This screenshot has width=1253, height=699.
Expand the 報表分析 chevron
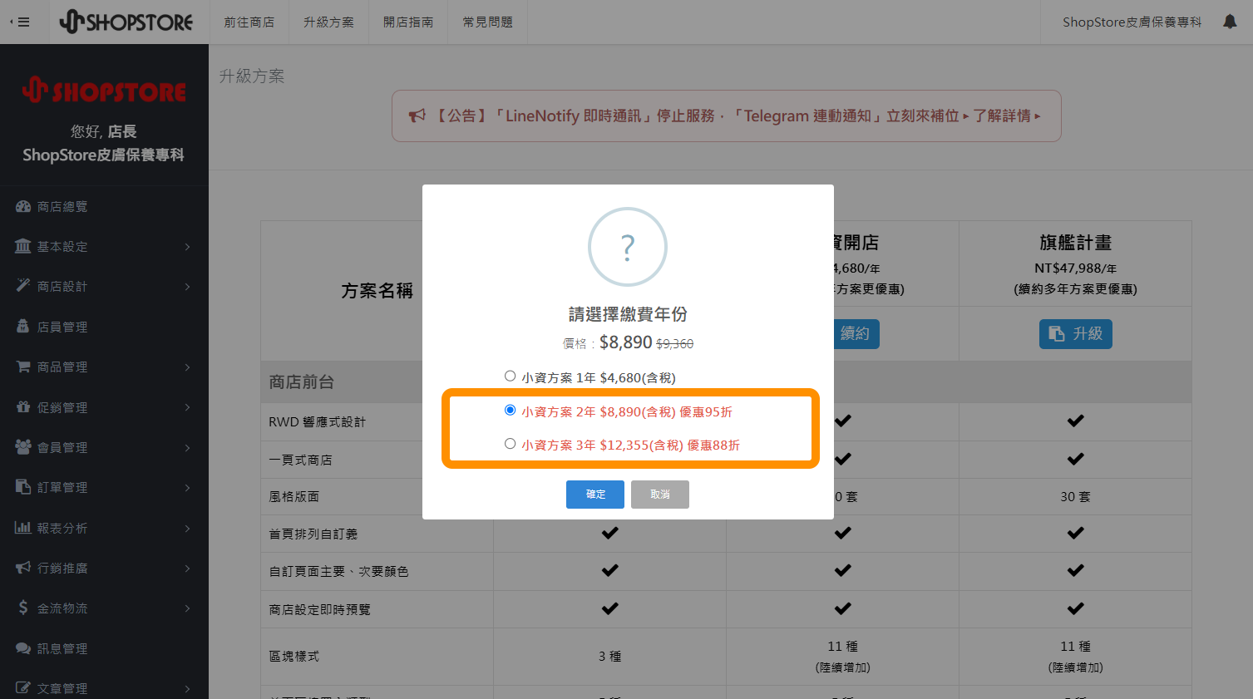click(188, 529)
